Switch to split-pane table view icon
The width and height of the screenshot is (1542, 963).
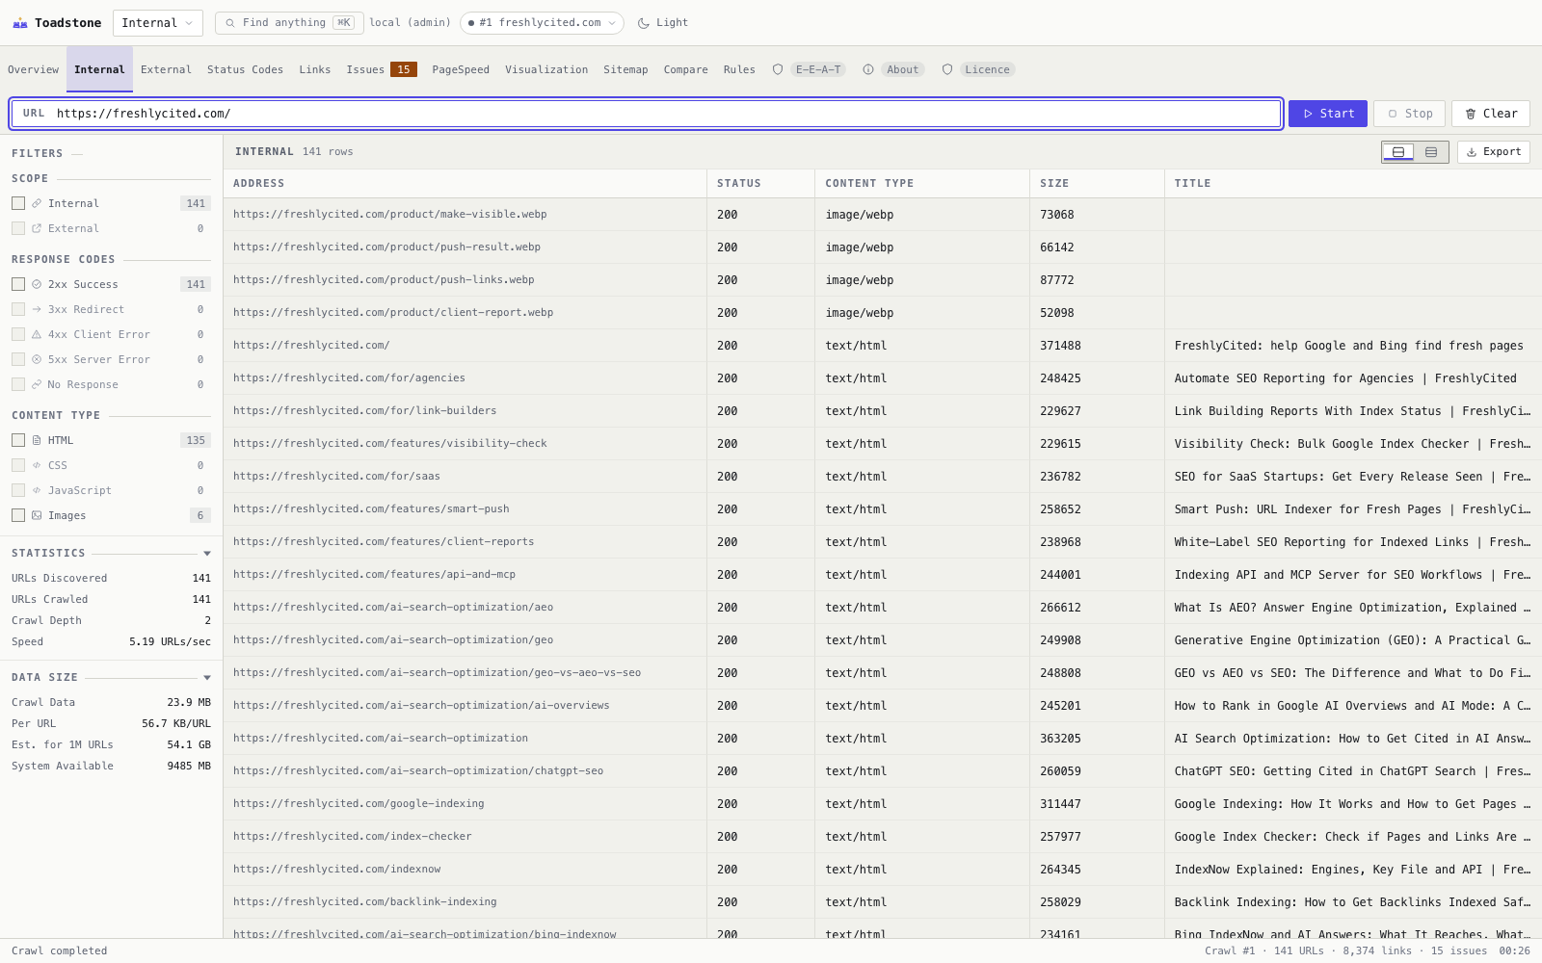pos(1398,152)
